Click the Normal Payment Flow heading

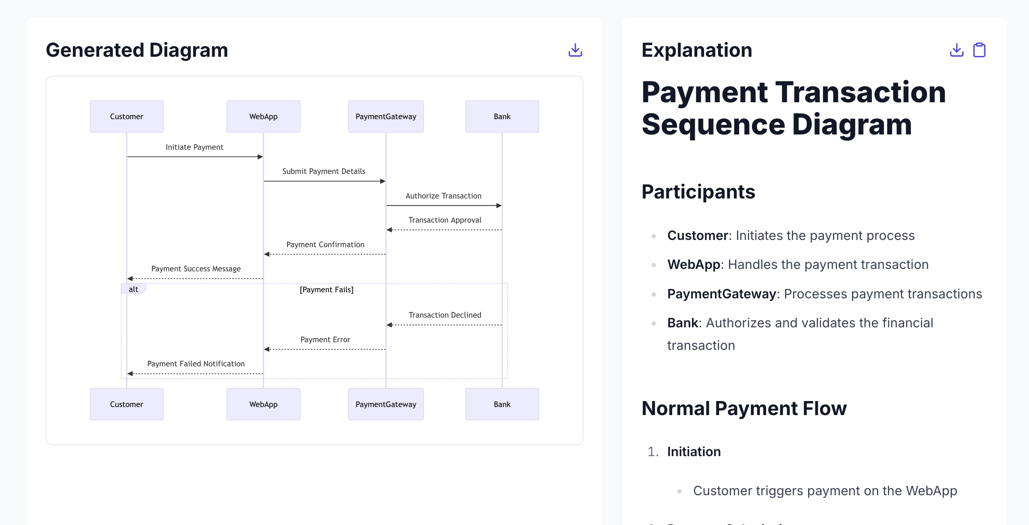744,408
